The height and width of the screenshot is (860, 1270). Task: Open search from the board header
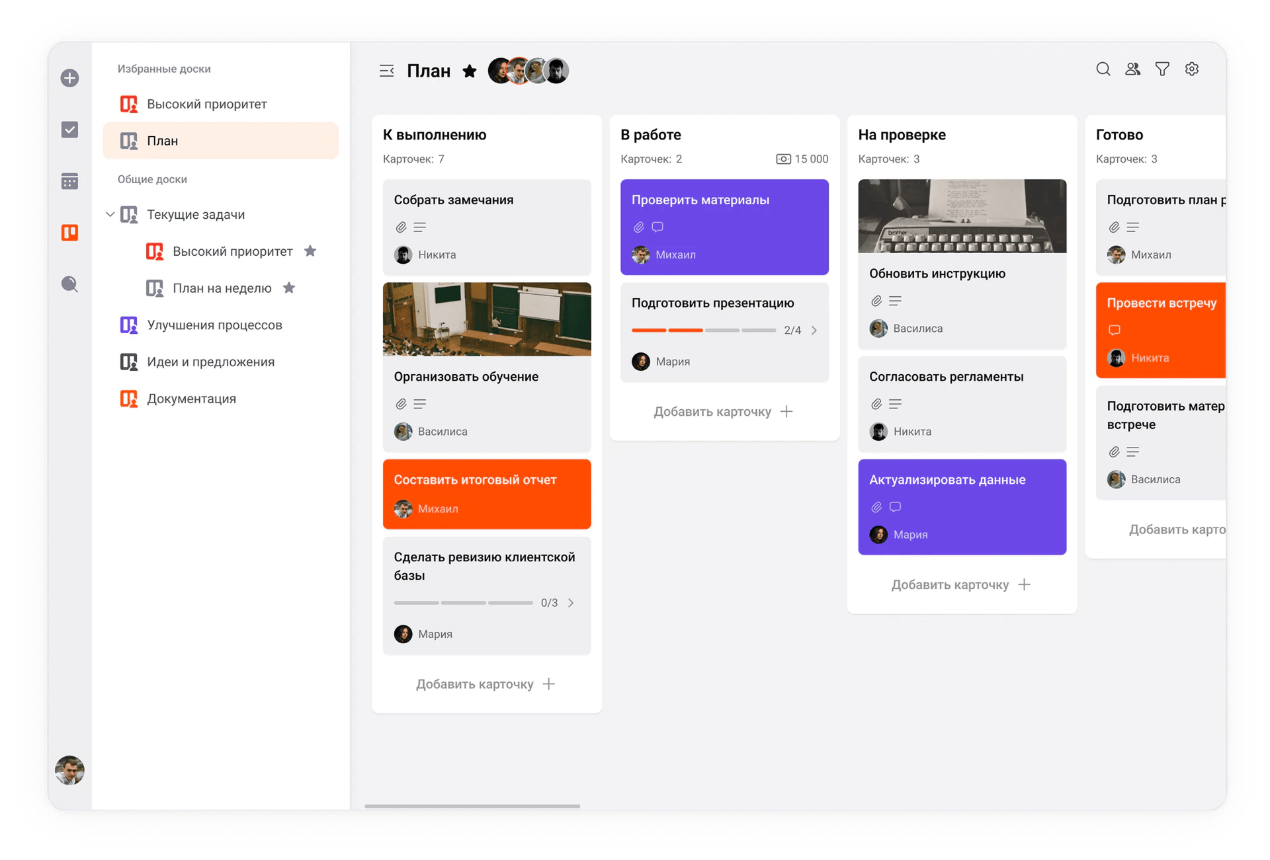pos(1103,69)
